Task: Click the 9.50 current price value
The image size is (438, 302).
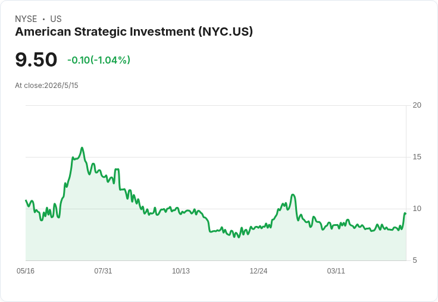Action: (36, 59)
